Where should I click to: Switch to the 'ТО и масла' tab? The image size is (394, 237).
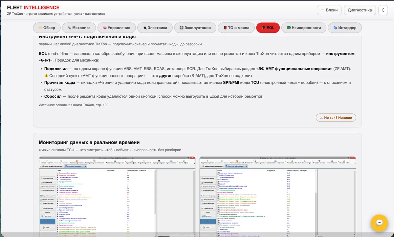pyautogui.click(x=236, y=28)
